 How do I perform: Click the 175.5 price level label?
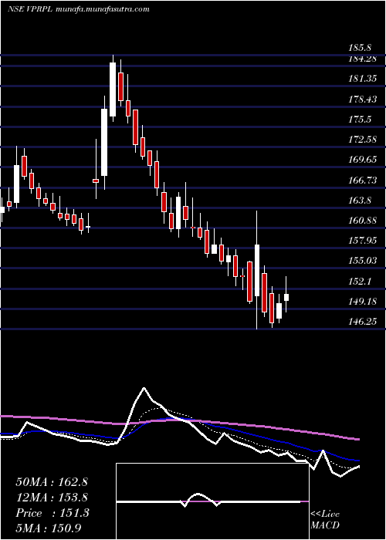click(361, 120)
